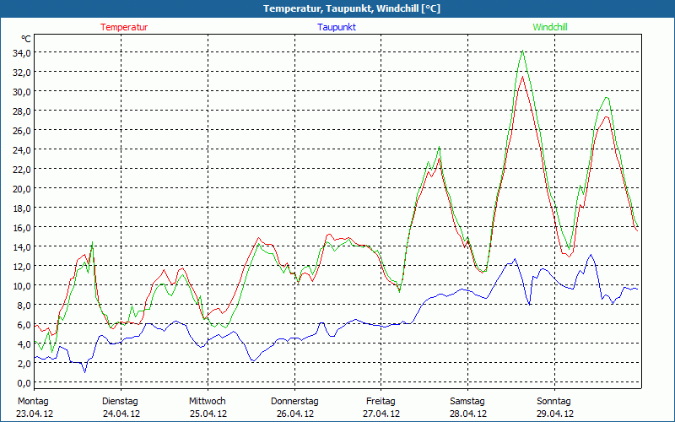Click the Donnerstag day label
Screen dimensions: 675x422
[x=294, y=402]
